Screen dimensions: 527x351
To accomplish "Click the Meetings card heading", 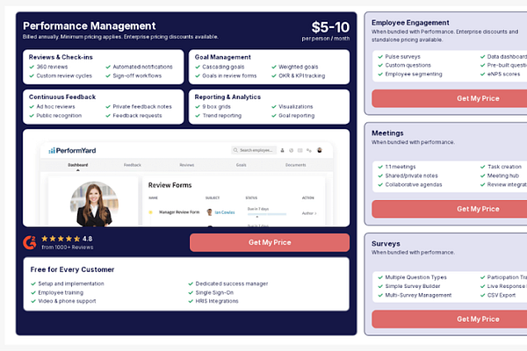I will (387, 133).
